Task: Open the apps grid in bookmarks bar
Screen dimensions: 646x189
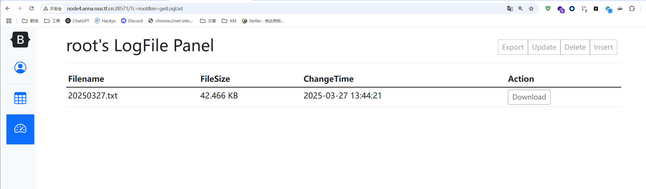Action: pyautogui.click(x=9, y=21)
